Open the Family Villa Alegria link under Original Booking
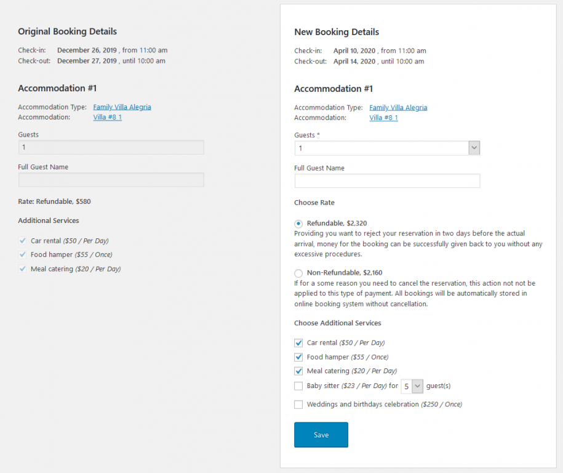This screenshot has height=473, width=563. tap(122, 107)
